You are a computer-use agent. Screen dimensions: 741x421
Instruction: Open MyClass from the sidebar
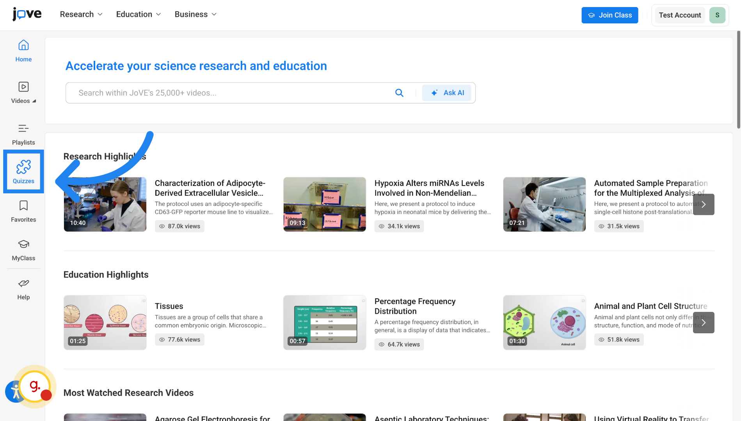point(23,250)
